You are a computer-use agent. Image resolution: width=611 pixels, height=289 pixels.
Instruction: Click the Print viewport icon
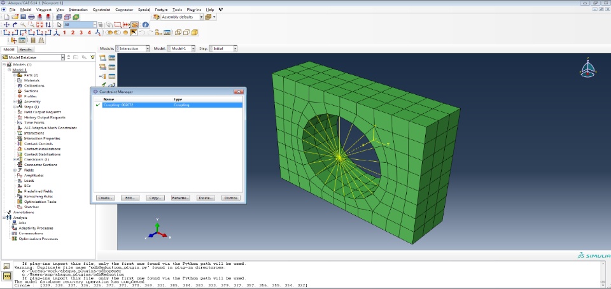coord(31,17)
